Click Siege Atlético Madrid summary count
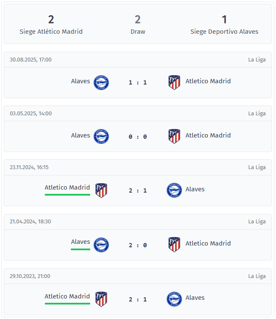Image resolution: width=276 pixels, height=319 pixels. click(x=51, y=20)
